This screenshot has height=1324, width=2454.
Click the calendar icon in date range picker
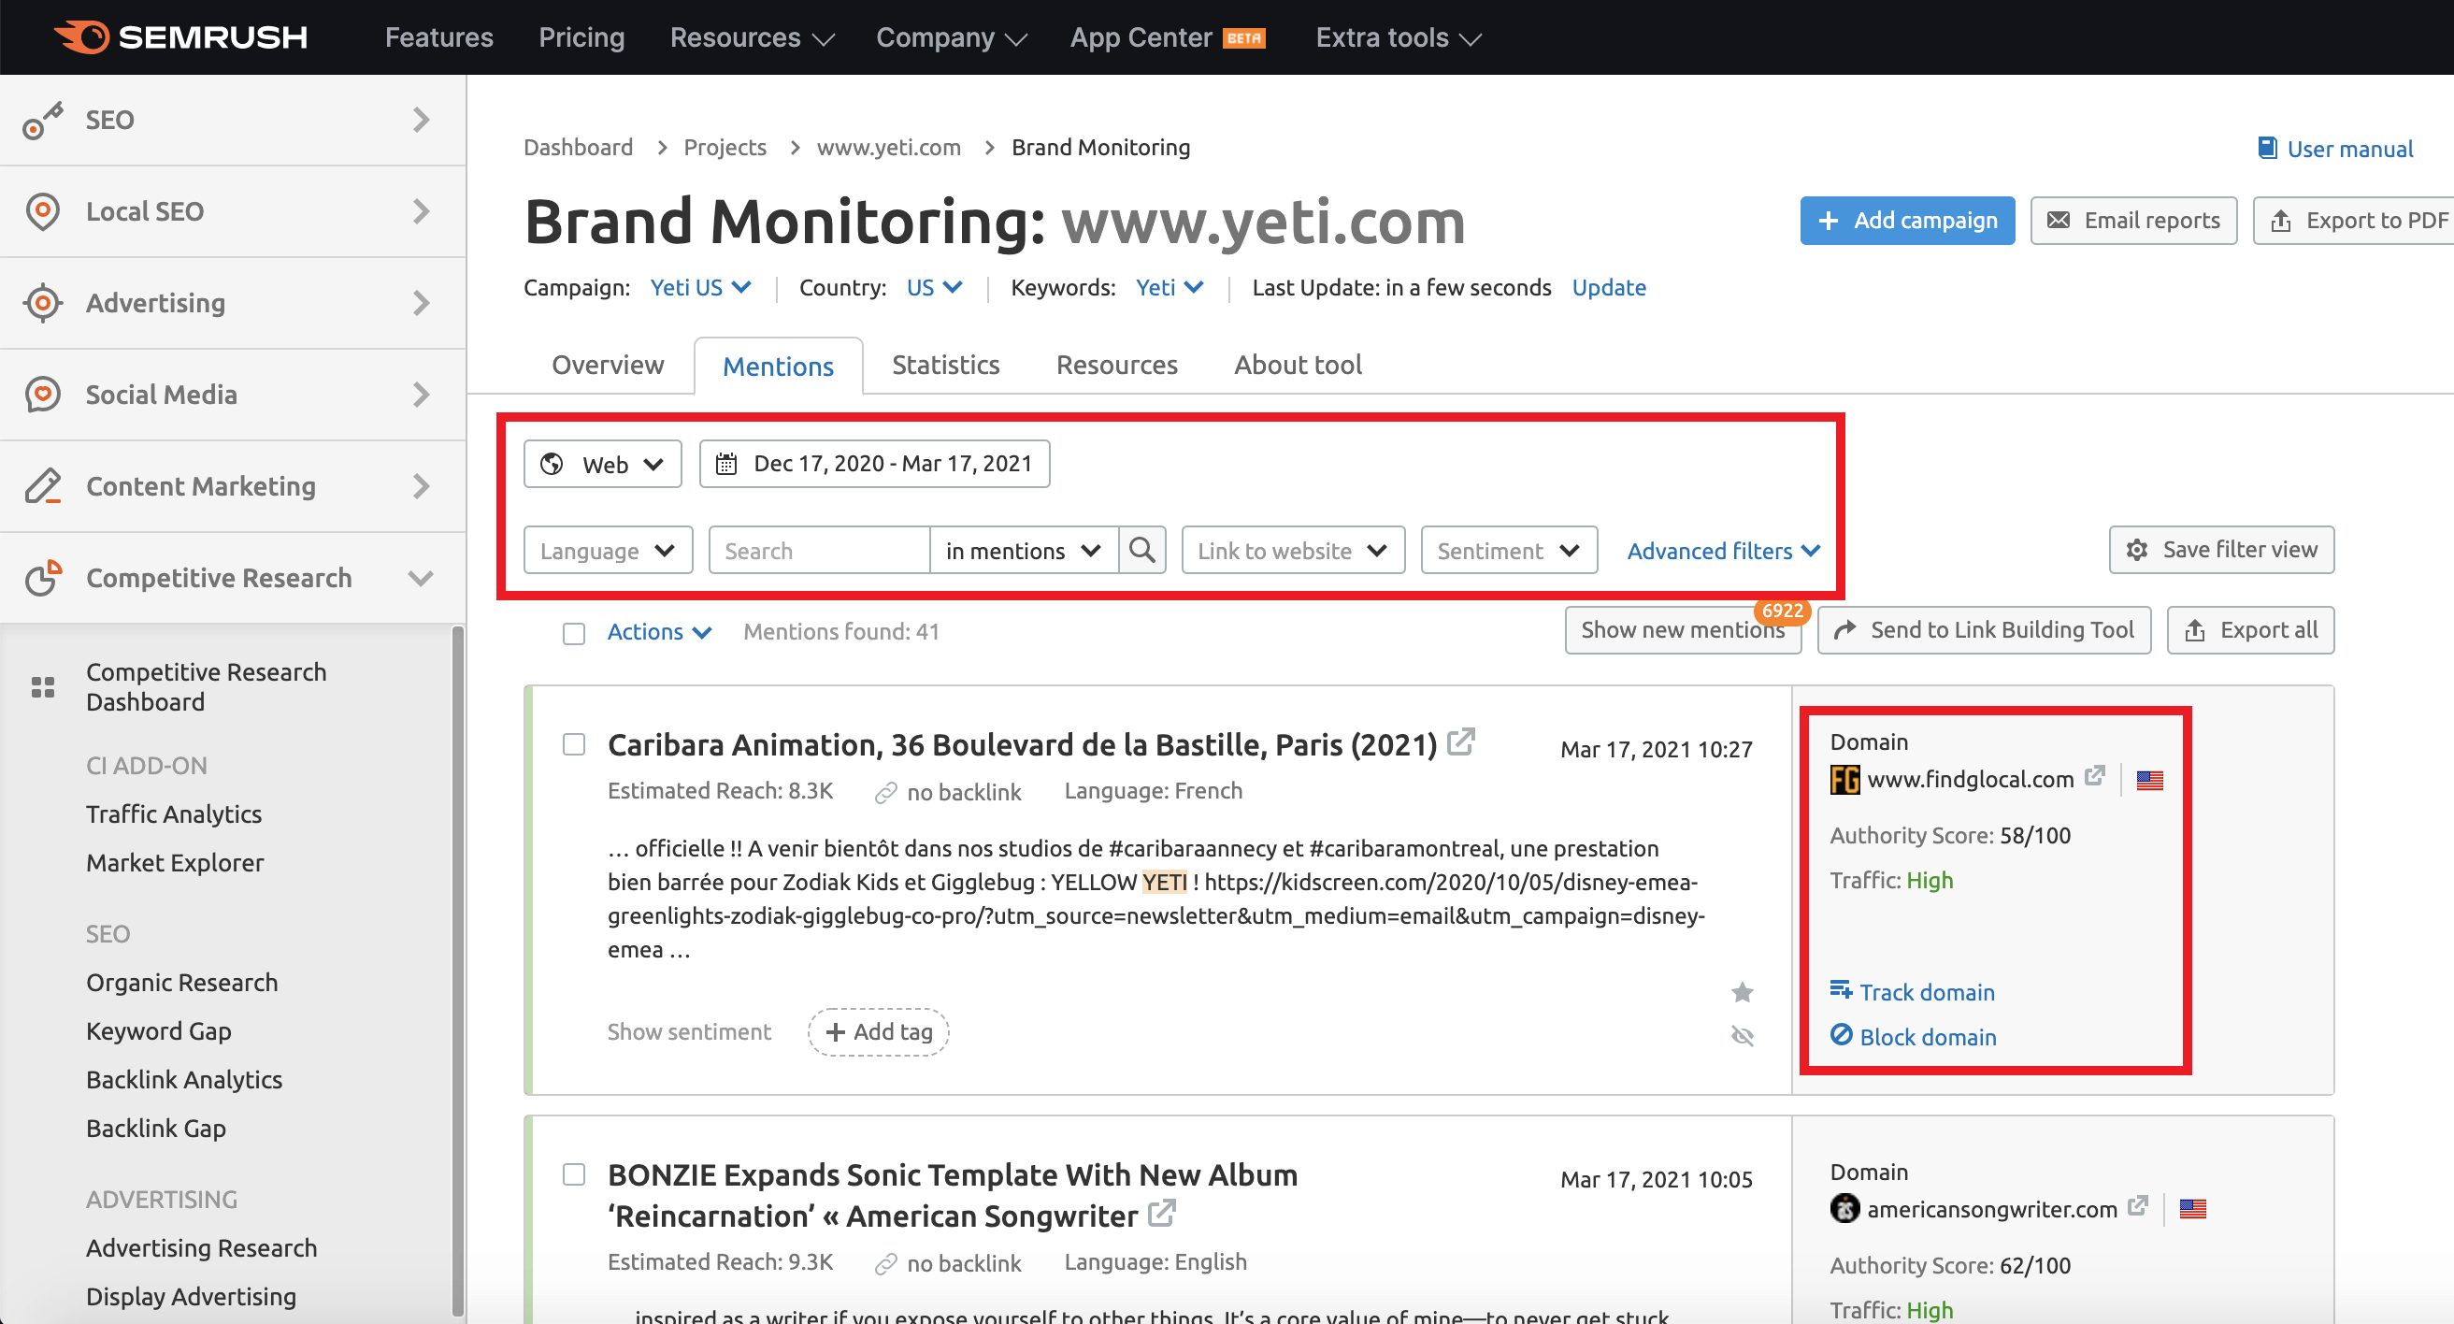coord(725,464)
